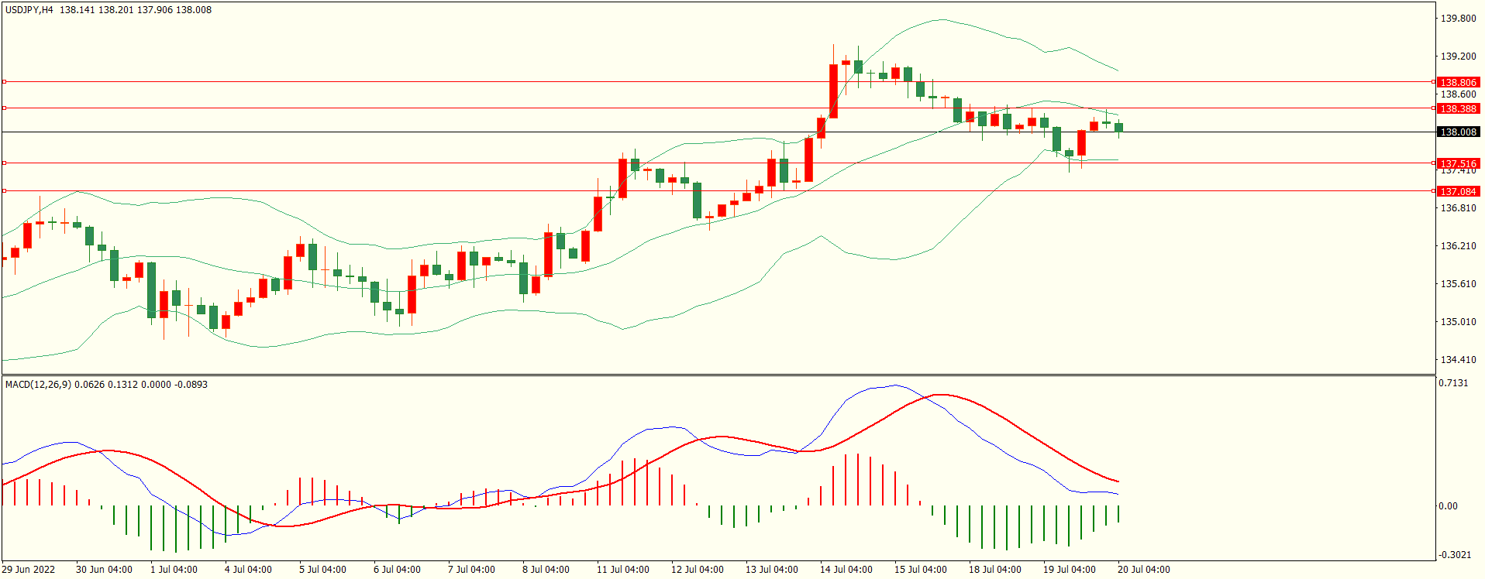Click the 1 Jul 04:00 time label
Screen dimensions: 1485x579
point(174,570)
